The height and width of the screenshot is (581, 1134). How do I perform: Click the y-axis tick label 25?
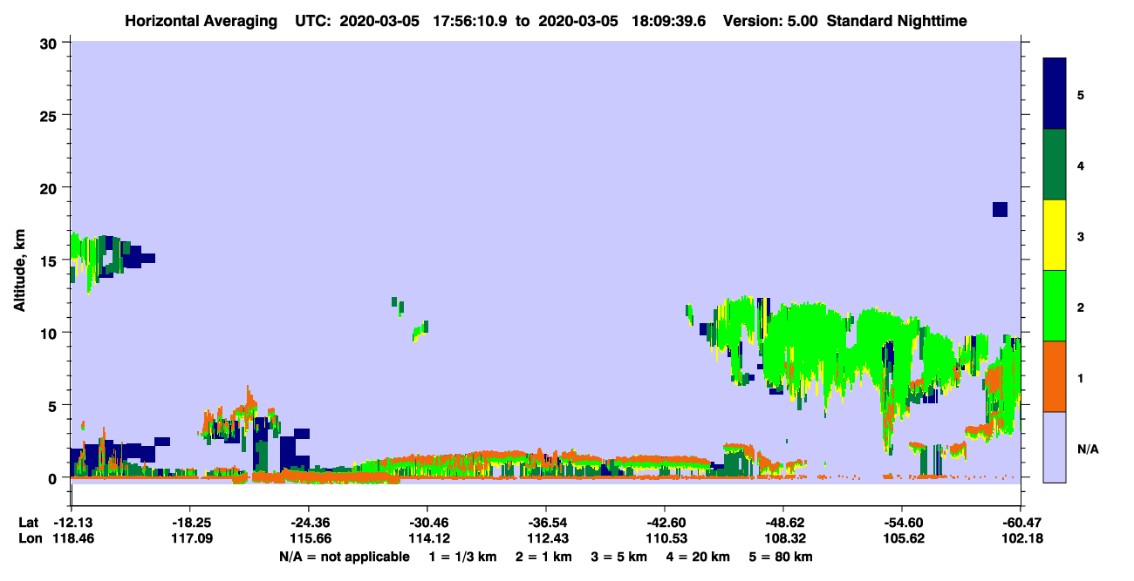point(51,115)
